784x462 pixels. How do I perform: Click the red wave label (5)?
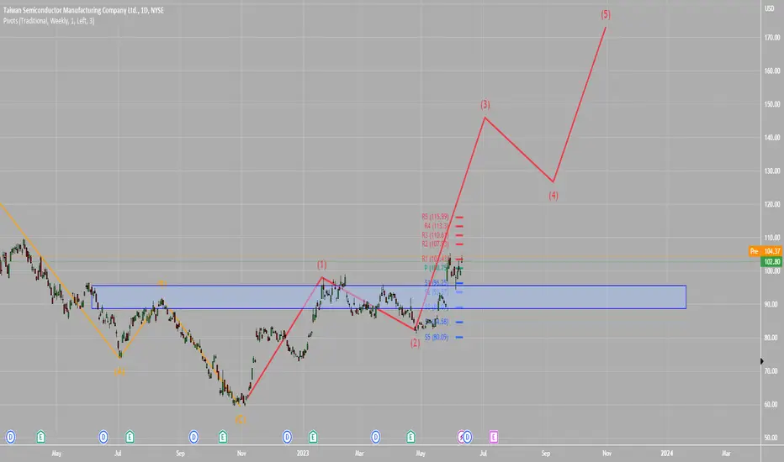(606, 14)
